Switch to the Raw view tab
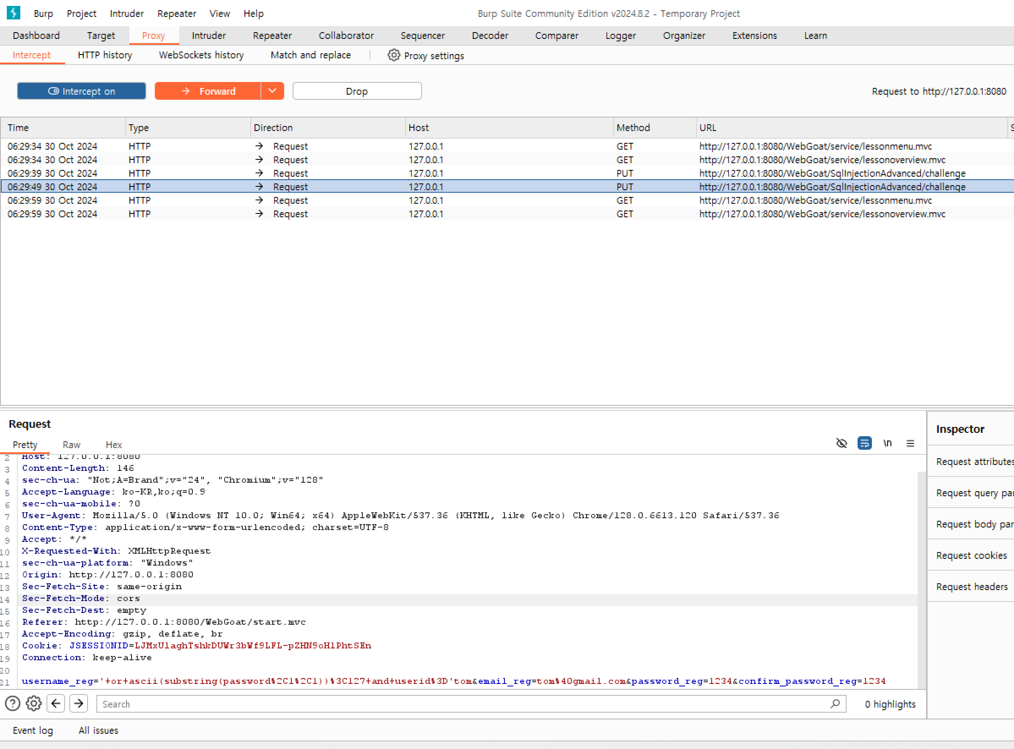Viewport: 1014px width, 749px height. 71,444
